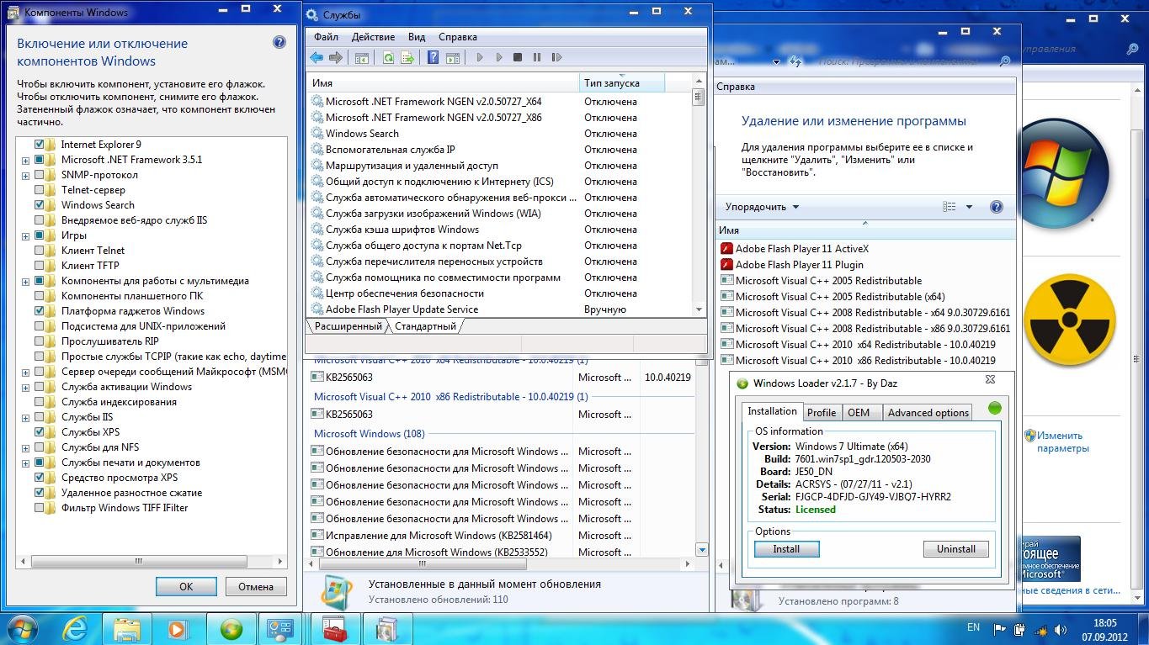This screenshot has width=1149, height=645.
Task: Check Фильтр Windows TIFF IFilter
Action: click(40, 508)
